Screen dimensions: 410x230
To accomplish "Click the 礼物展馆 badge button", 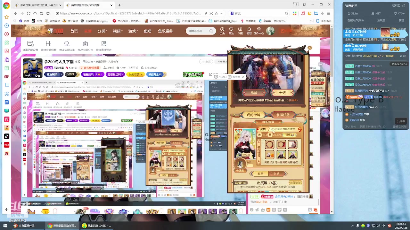I will coord(54,74).
